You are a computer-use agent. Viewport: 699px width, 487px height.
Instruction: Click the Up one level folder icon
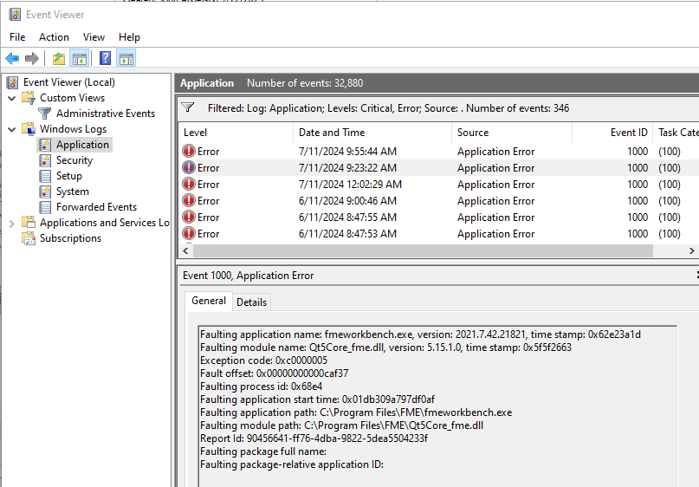pos(58,58)
